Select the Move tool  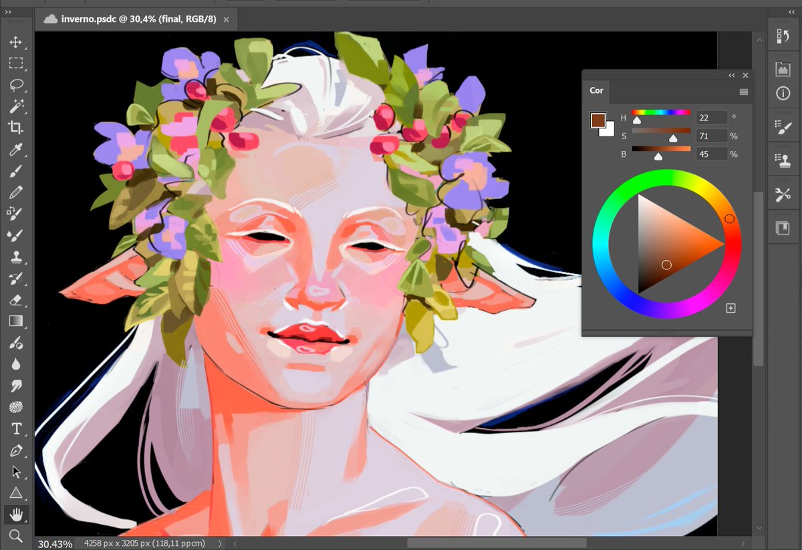click(15, 43)
